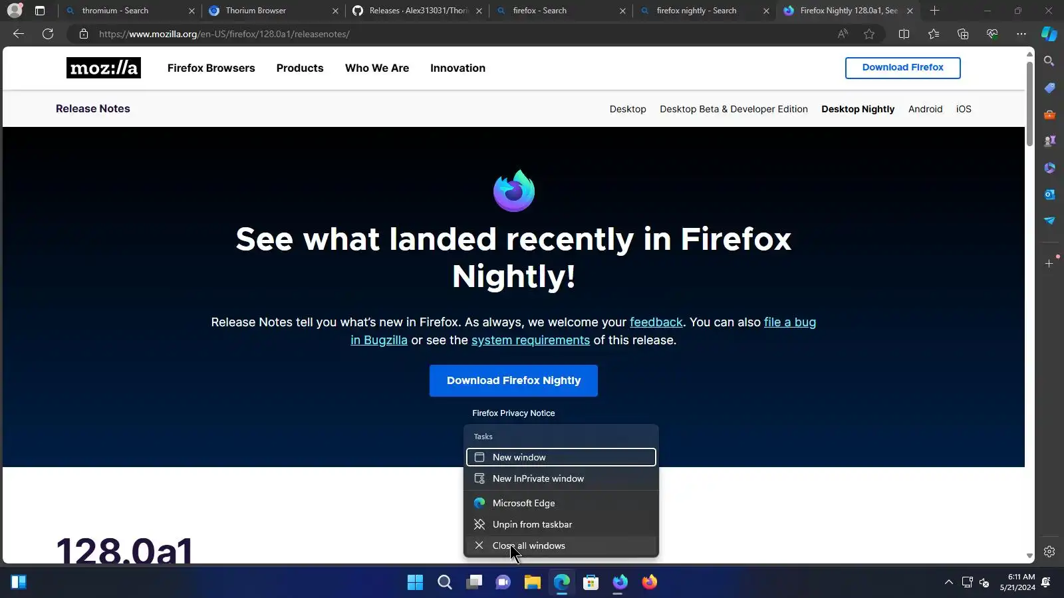Go to Android release notes
This screenshot has width=1064, height=598.
(x=925, y=109)
